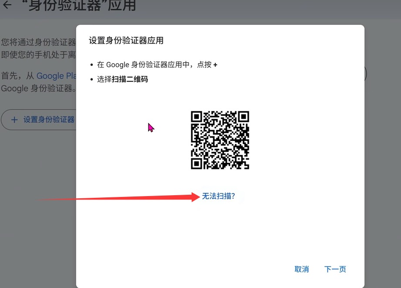Click the red arrow annotation's arrowhead

click(x=194, y=197)
